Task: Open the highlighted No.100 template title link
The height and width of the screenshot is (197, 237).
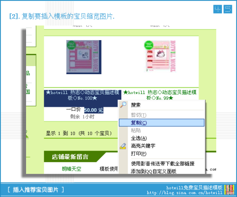Action: tap(82, 95)
